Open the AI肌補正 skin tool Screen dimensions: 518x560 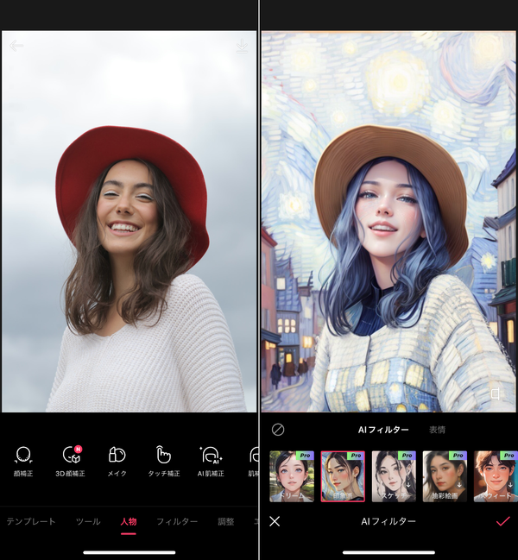coord(211,462)
